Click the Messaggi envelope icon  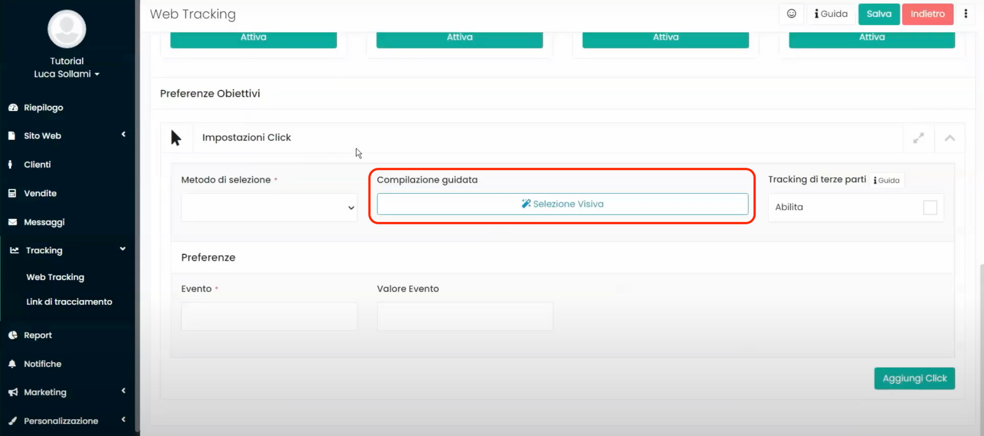tap(13, 222)
